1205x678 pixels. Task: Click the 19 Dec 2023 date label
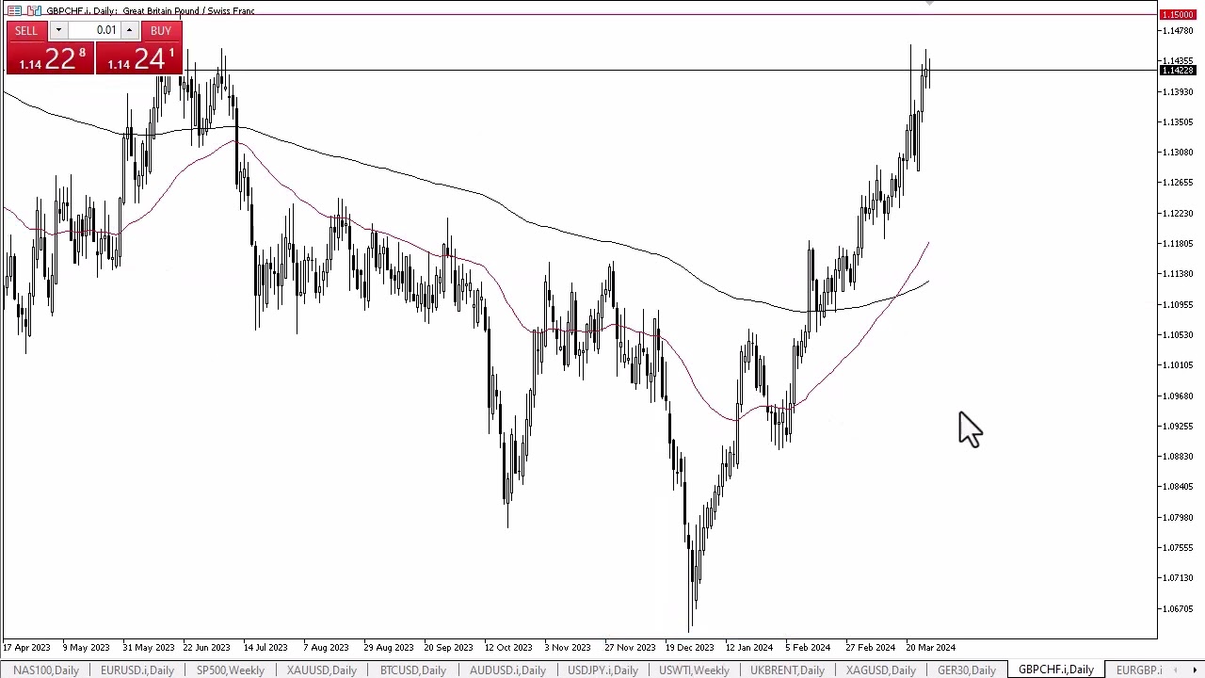[x=690, y=648]
